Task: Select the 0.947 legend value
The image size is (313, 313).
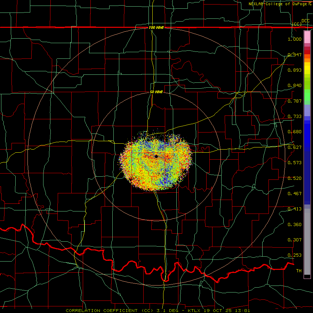Action: [295, 55]
